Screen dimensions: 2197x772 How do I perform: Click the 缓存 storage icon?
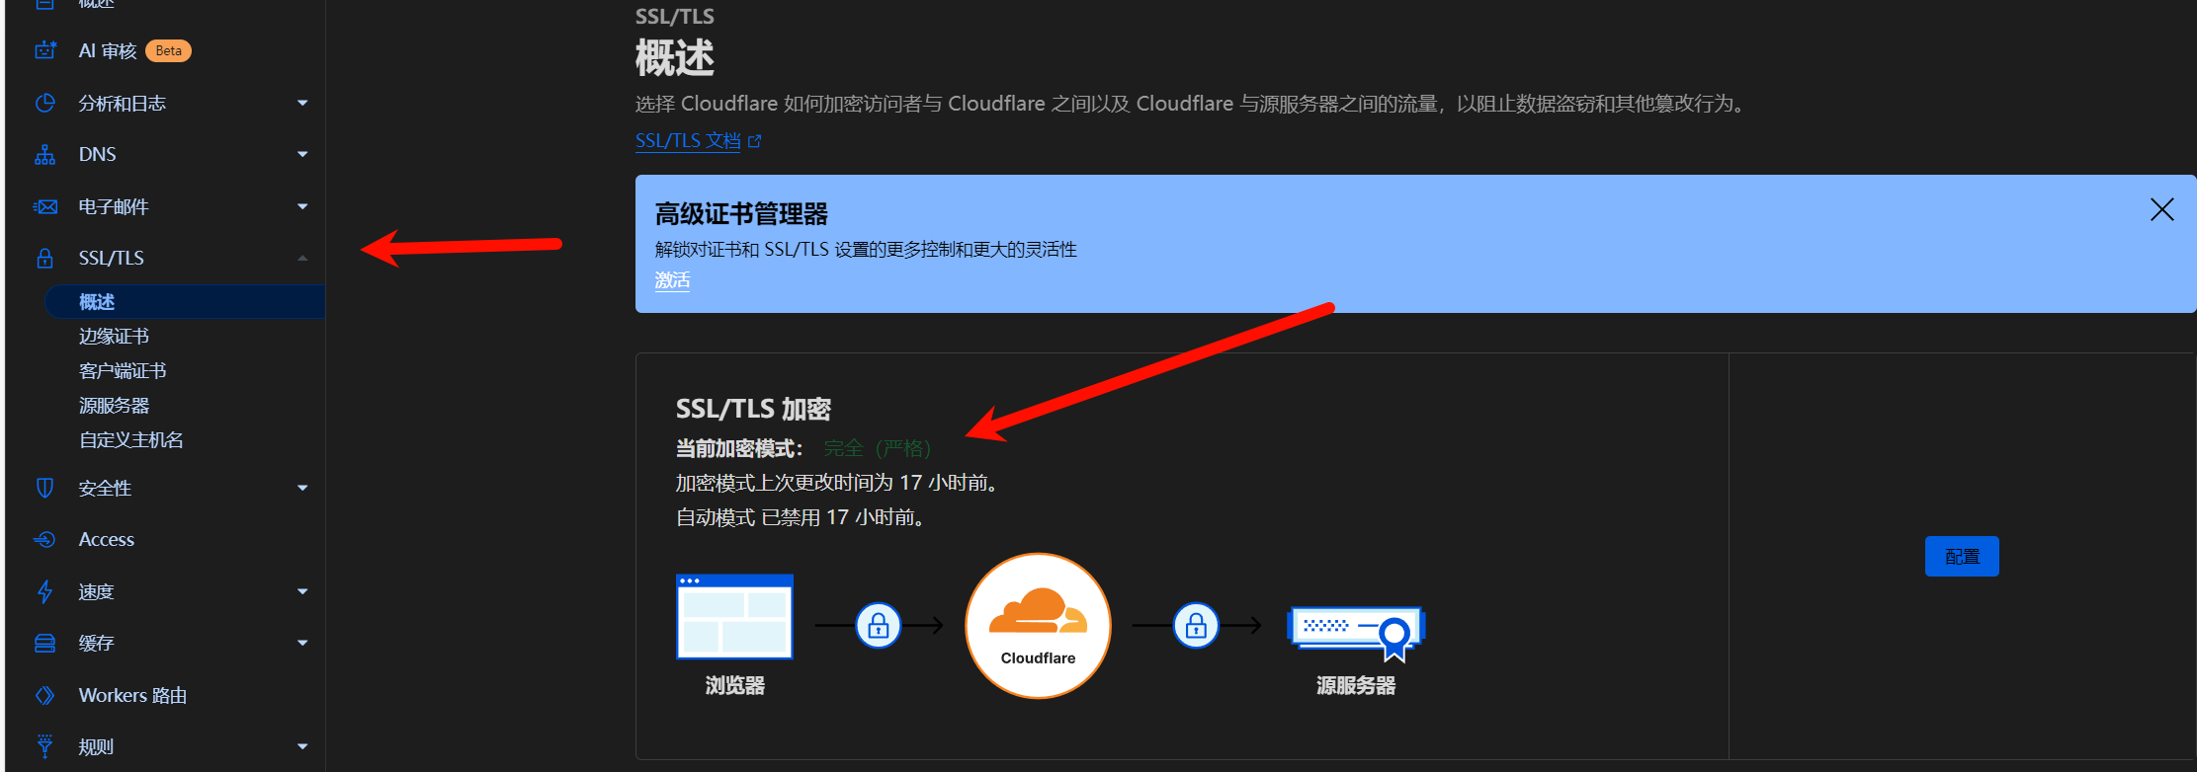[45, 644]
